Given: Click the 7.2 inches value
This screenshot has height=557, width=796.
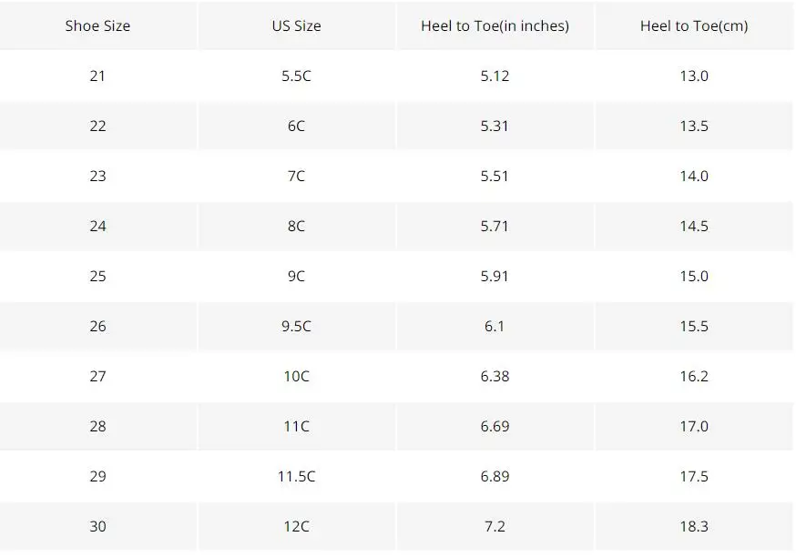Looking at the screenshot, I should point(495,527).
